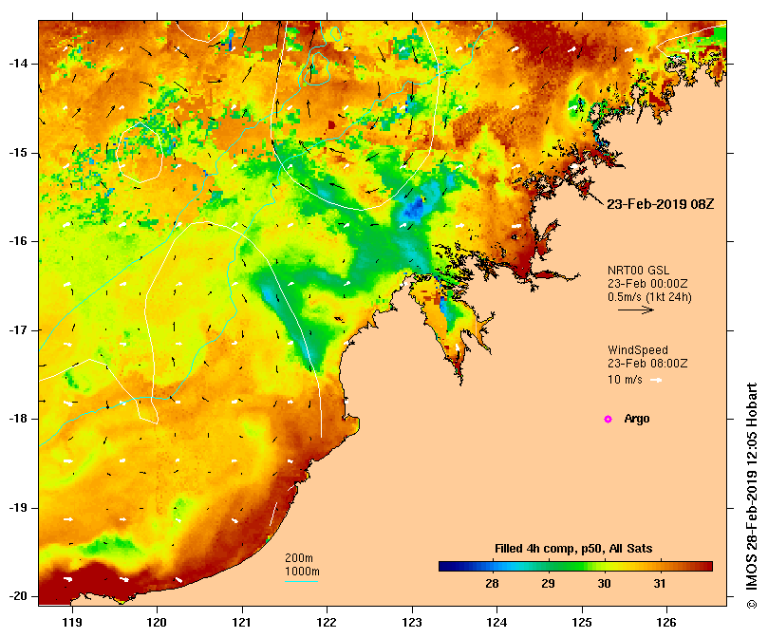Click the '200m' depth contour label
This screenshot has height=638, width=768.
[x=299, y=558]
